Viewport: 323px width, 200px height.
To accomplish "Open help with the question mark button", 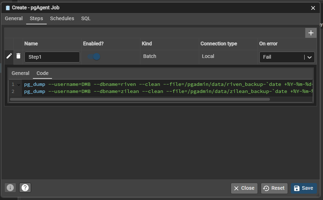I will click(x=25, y=188).
